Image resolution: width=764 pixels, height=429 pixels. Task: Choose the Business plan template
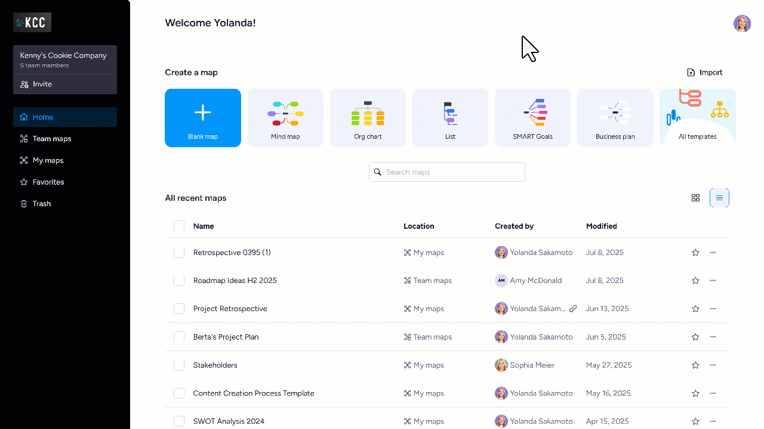615,118
